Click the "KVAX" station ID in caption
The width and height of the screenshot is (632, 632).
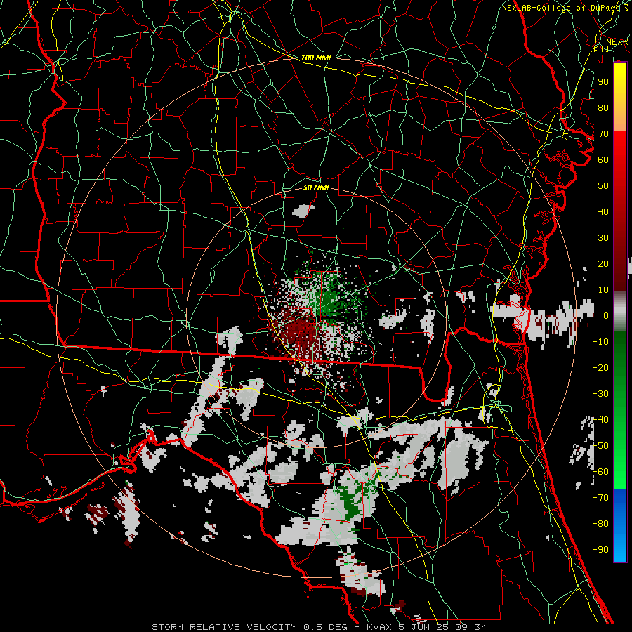(x=379, y=627)
